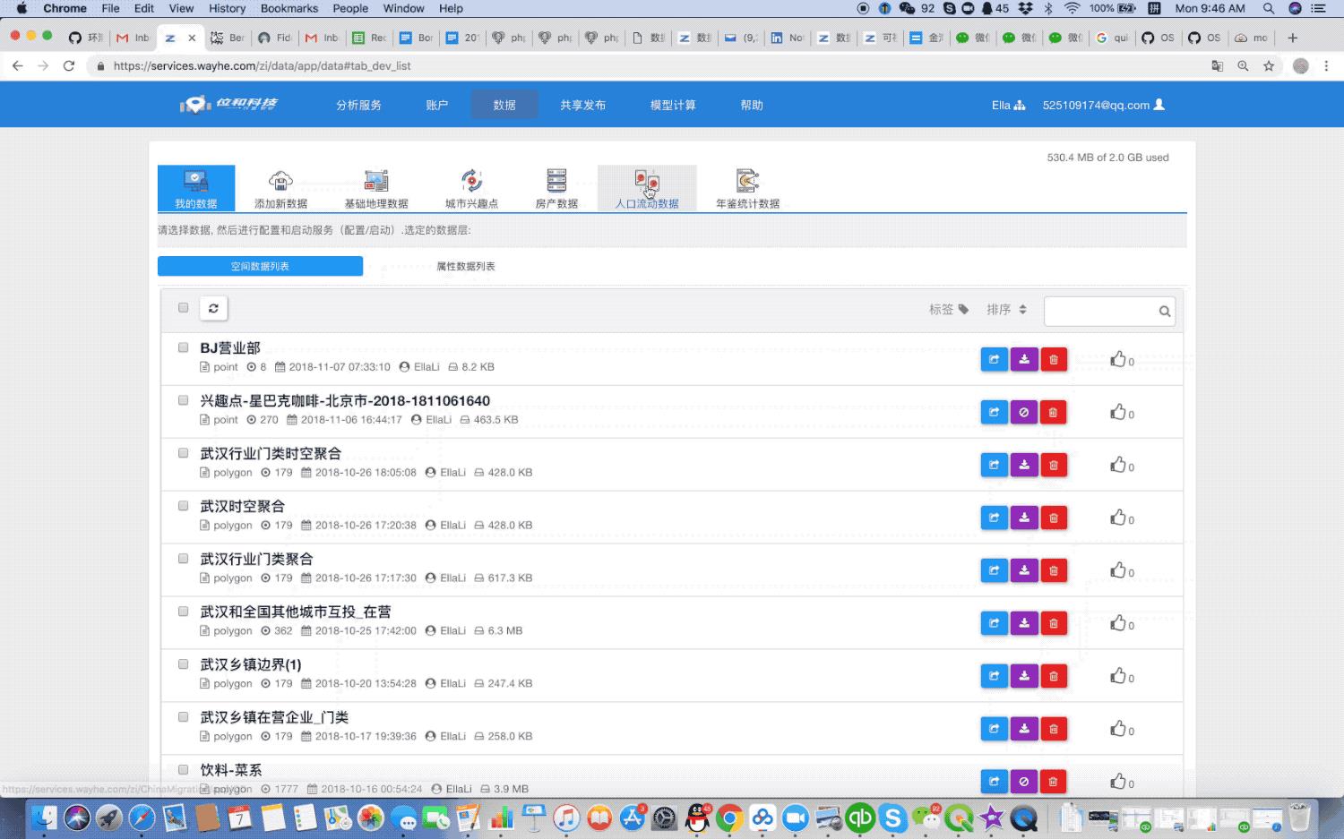This screenshot has height=839, width=1344.
Task: Bookmark this page with star icon
Action: pos(1269,65)
